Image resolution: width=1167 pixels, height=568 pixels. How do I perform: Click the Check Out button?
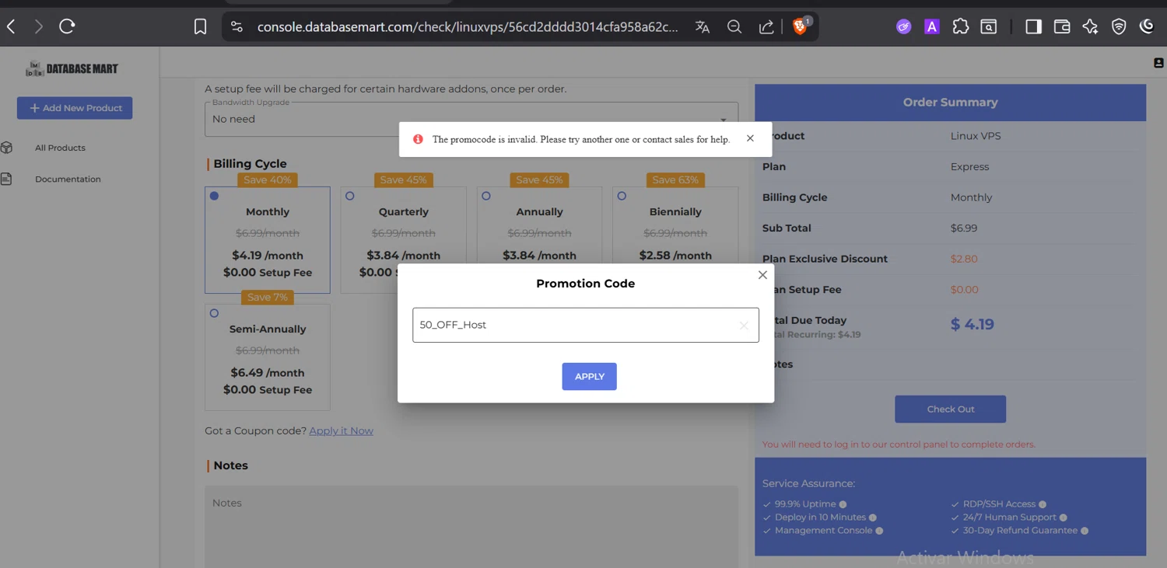click(950, 409)
